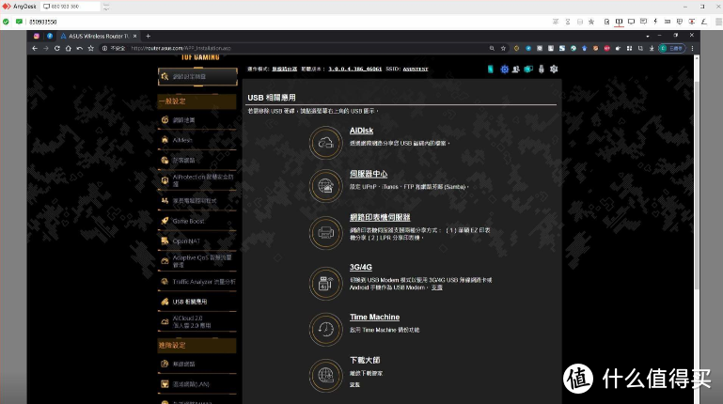Open the network map sidebar item
Viewport: 723px width, 404px height.
coord(197,119)
